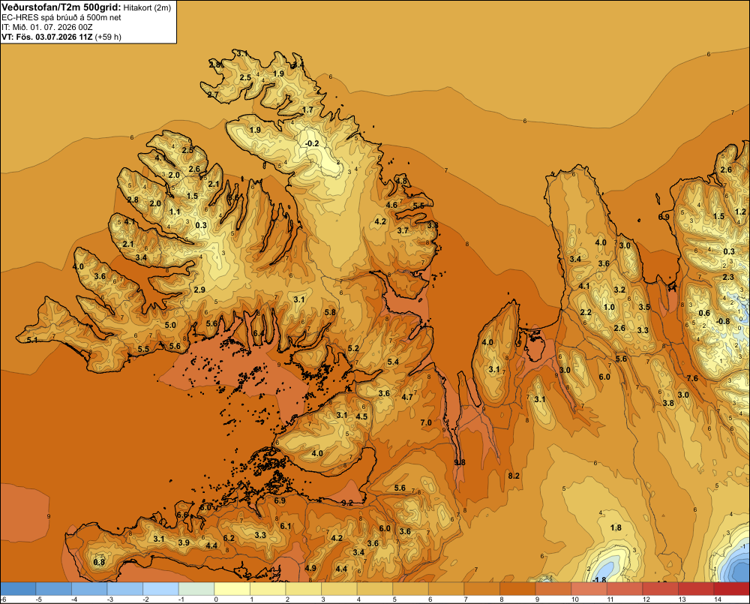Click the Veðurstofan/T2m 500grid title text

61,8
